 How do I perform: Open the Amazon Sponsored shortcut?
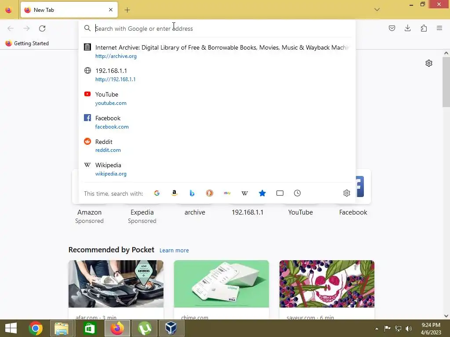click(89, 216)
